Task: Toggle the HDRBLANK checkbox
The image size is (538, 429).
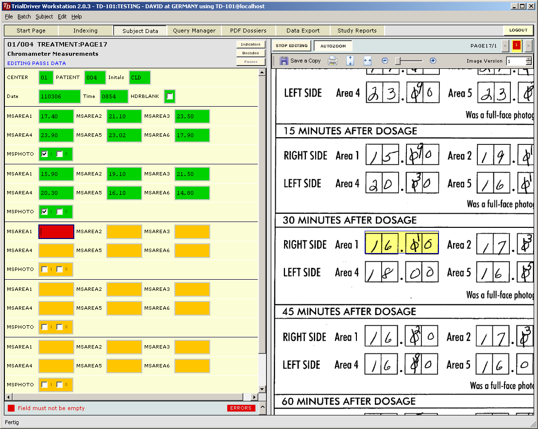Action: coord(170,96)
